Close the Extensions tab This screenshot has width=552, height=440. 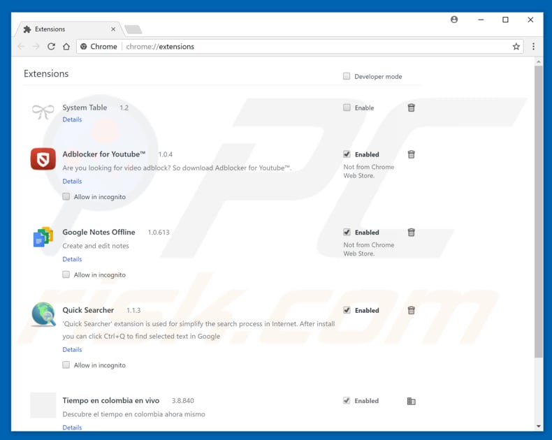click(x=113, y=29)
